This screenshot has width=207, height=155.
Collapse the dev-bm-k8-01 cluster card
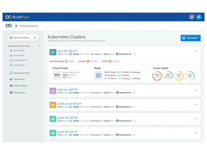tap(196, 51)
